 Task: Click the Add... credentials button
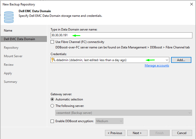point(181,60)
